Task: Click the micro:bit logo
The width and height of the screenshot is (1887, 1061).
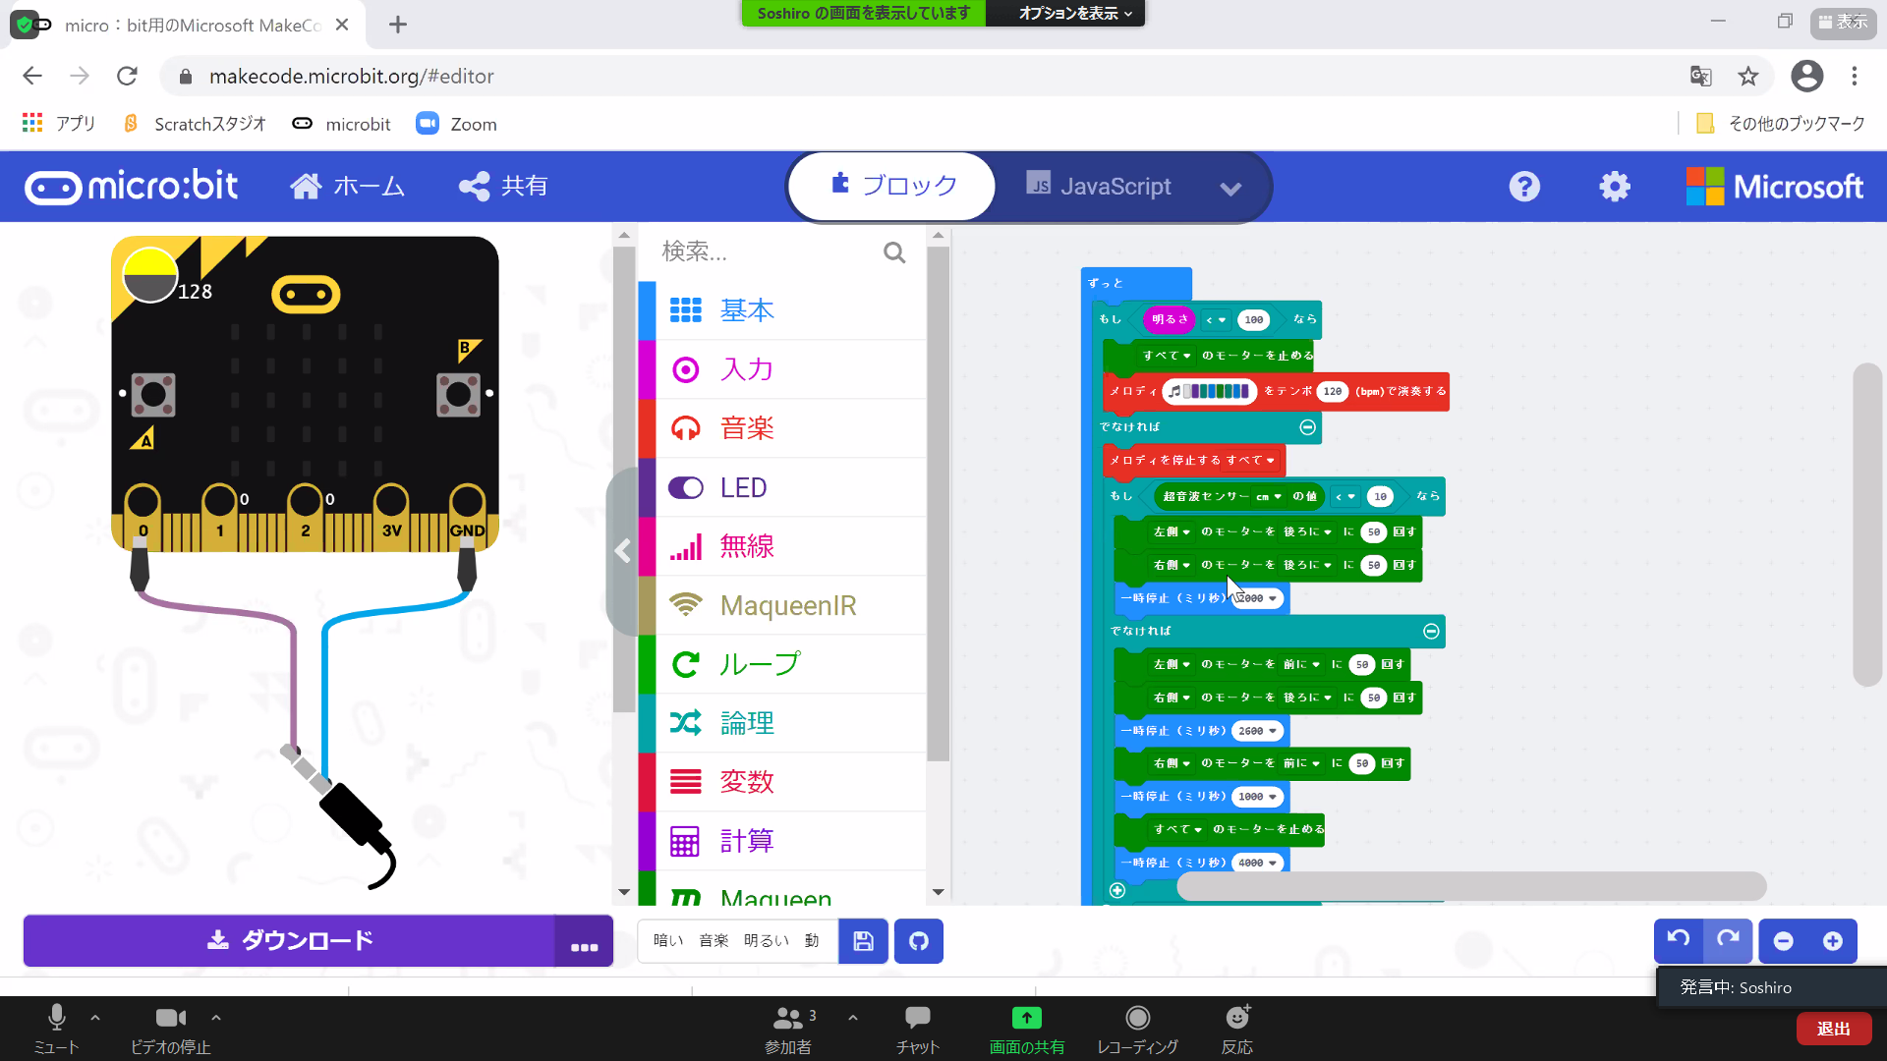Action: pos(131,187)
